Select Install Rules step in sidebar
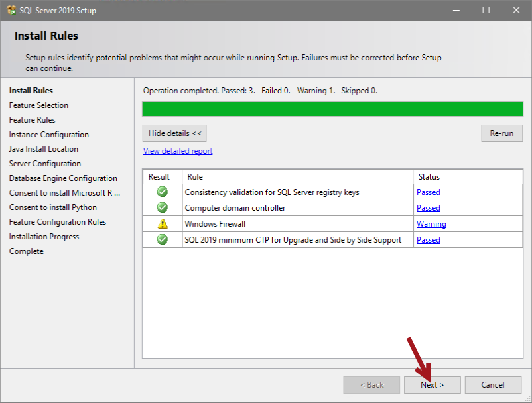The height and width of the screenshot is (403, 532). pyautogui.click(x=31, y=91)
